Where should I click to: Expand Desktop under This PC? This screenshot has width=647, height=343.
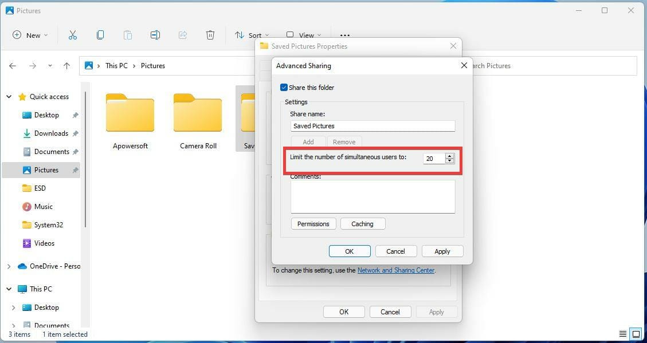13,307
